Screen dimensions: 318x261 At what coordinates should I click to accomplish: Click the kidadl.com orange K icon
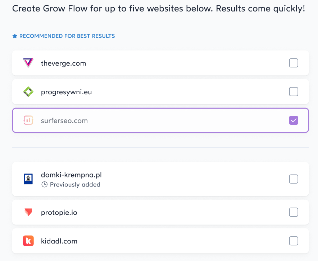(x=28, y=241)
